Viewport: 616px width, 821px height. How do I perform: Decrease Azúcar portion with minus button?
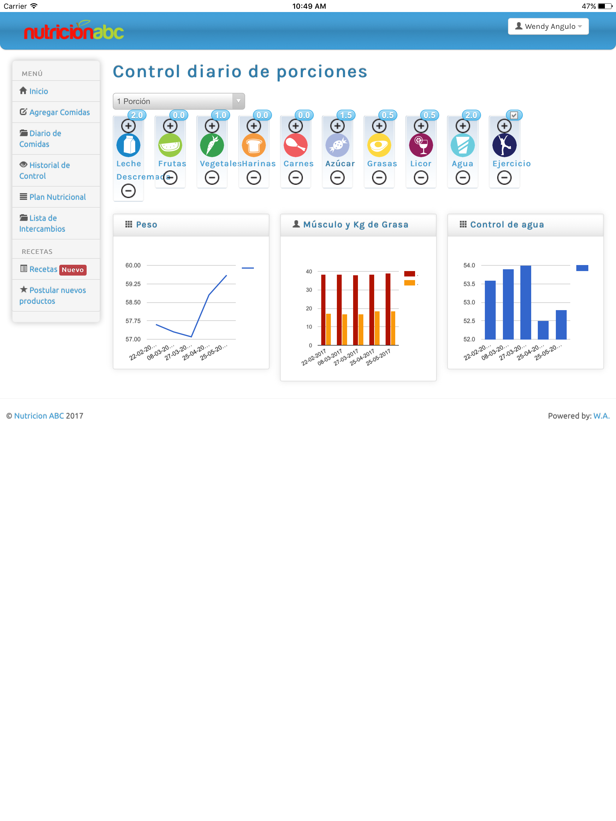click(x=337, y=178)
